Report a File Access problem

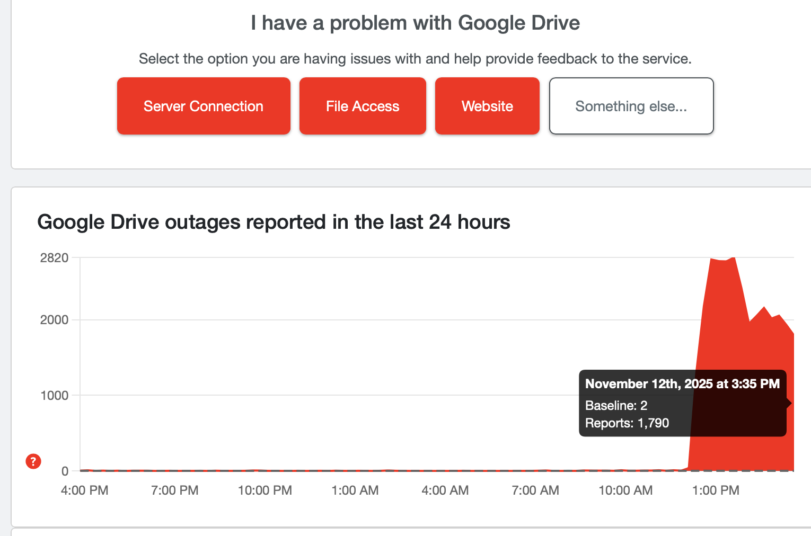pyautogui.click(x=362, y=105)
